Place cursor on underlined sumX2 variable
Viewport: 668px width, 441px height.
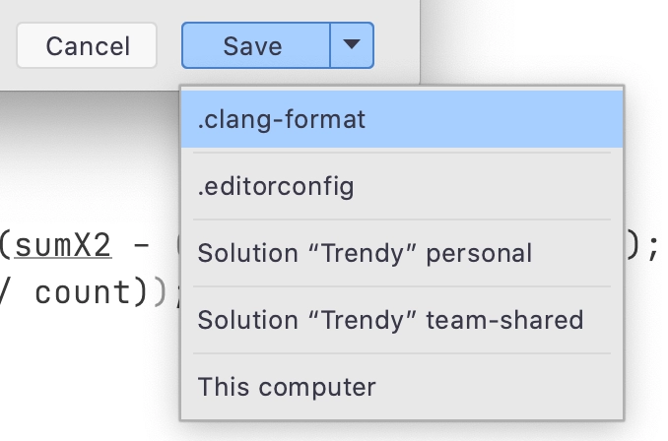(x=63, y=246)
